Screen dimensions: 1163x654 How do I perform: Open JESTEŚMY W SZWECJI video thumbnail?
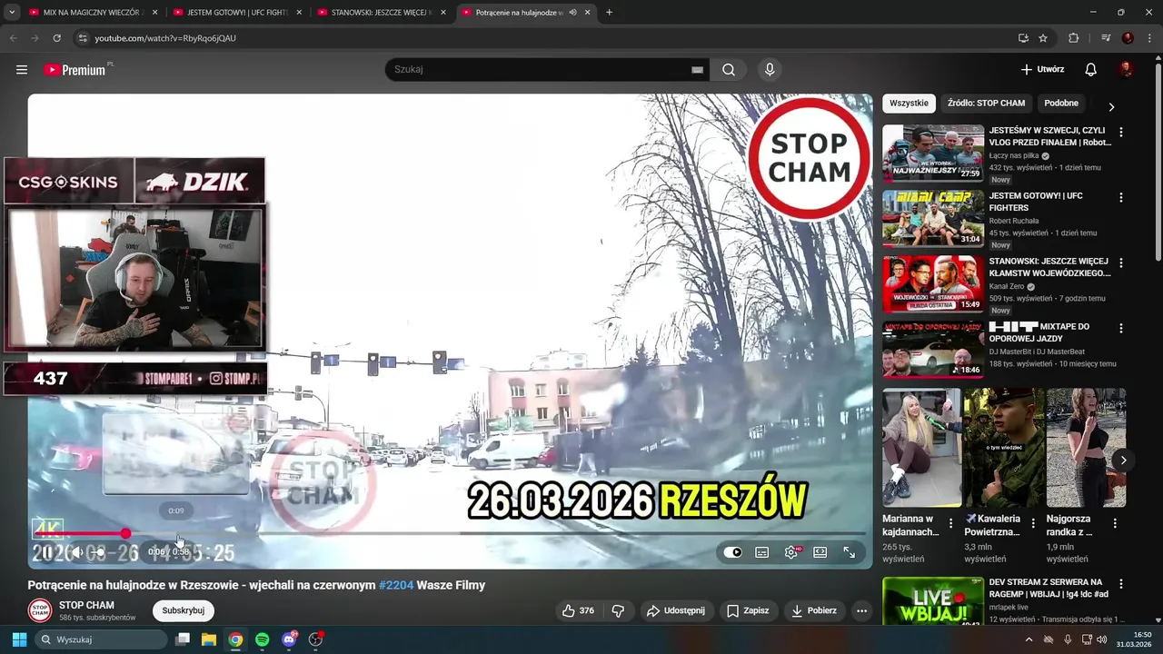pyautogui.click(x=933, y=154)
